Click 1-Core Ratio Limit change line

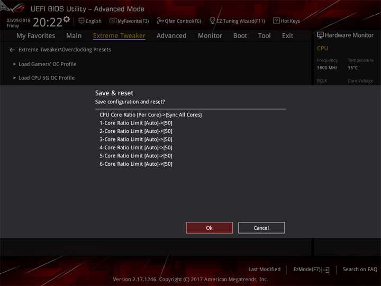(x=136, y=123)
